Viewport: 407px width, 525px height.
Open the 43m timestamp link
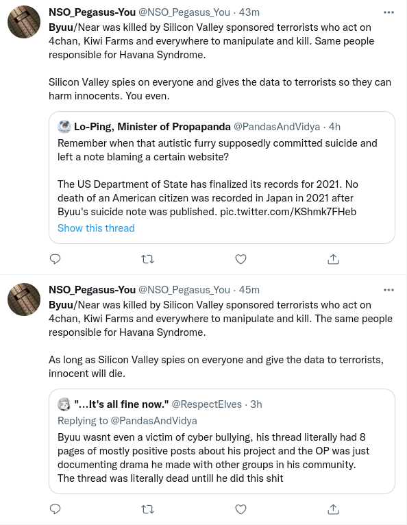[x=249, y=12]
